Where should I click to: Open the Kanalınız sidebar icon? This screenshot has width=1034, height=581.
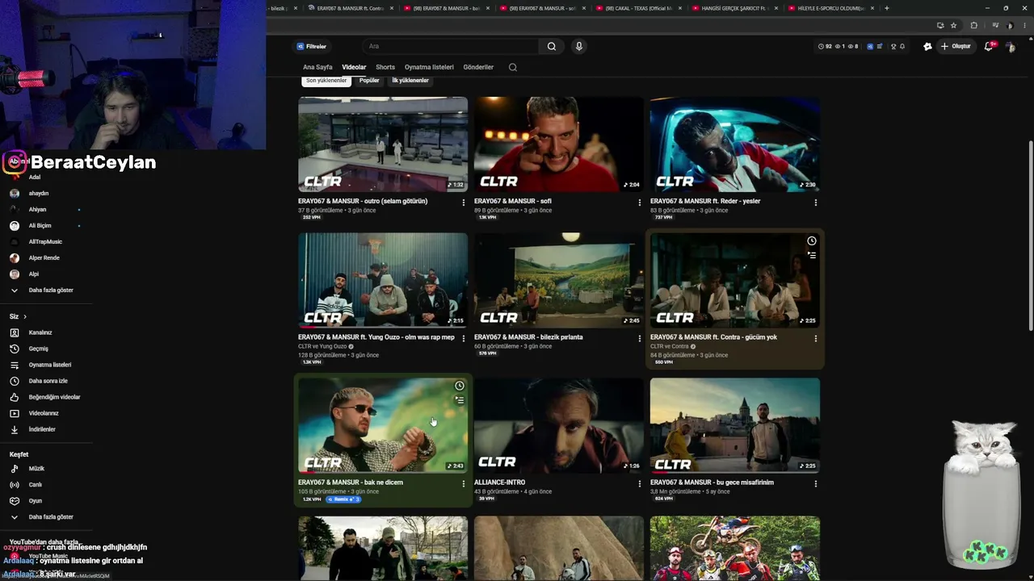15,332
